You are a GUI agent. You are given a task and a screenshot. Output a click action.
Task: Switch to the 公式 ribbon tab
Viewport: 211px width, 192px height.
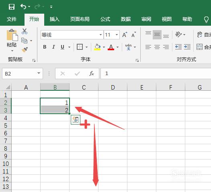coord(105,19)
